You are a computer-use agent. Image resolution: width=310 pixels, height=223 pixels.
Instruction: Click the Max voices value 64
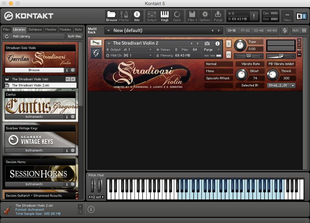pos(195,50)
